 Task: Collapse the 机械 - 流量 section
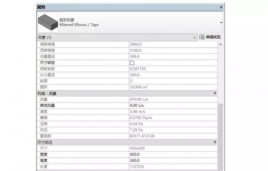click(215, 93)
